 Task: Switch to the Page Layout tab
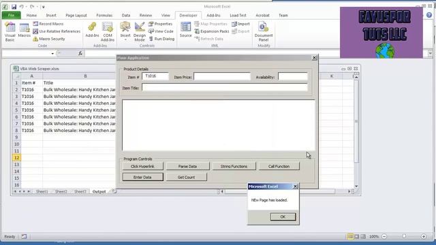[76, 15]
